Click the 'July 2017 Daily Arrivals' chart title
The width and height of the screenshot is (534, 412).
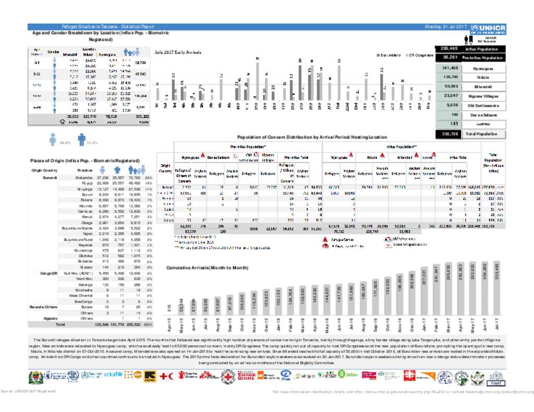coord(178,53)
